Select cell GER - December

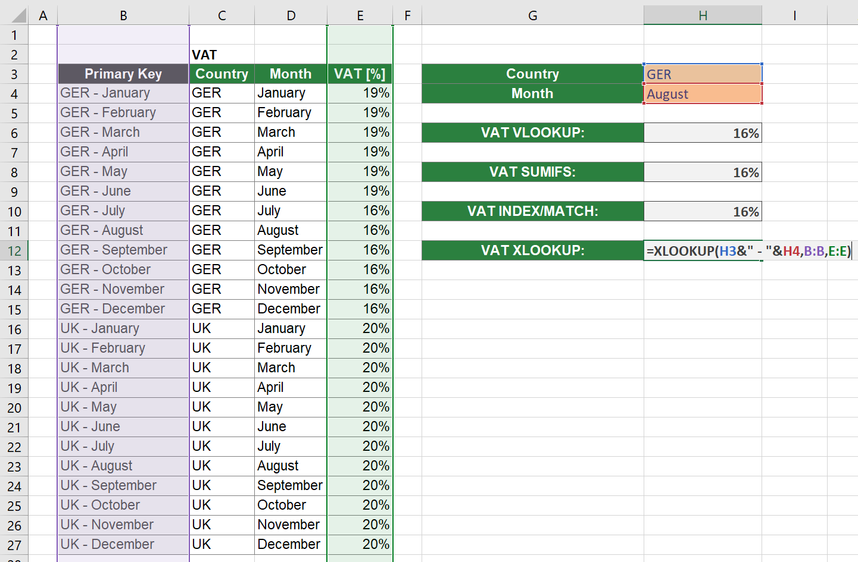click(x=123, y=309)
